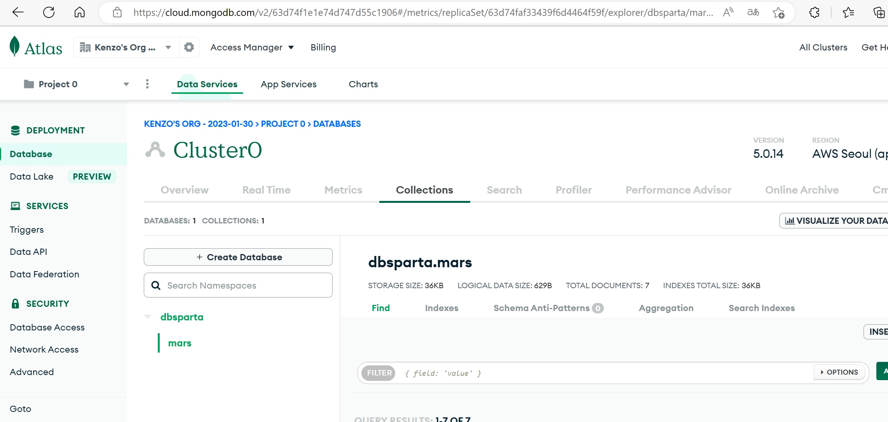Open the browser home page
The image size is (888, 422).
[x=80, y=12]
